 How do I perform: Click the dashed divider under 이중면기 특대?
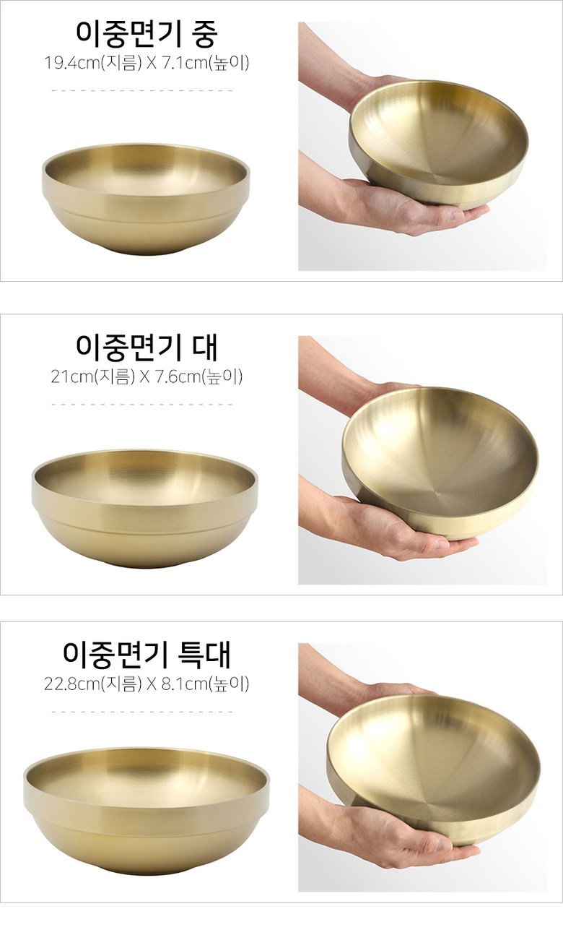142,711
